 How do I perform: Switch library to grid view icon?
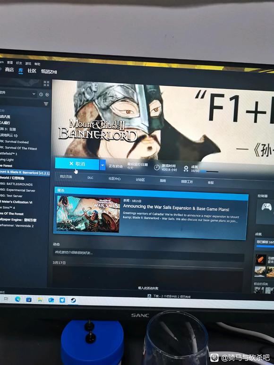pos(46,83)
